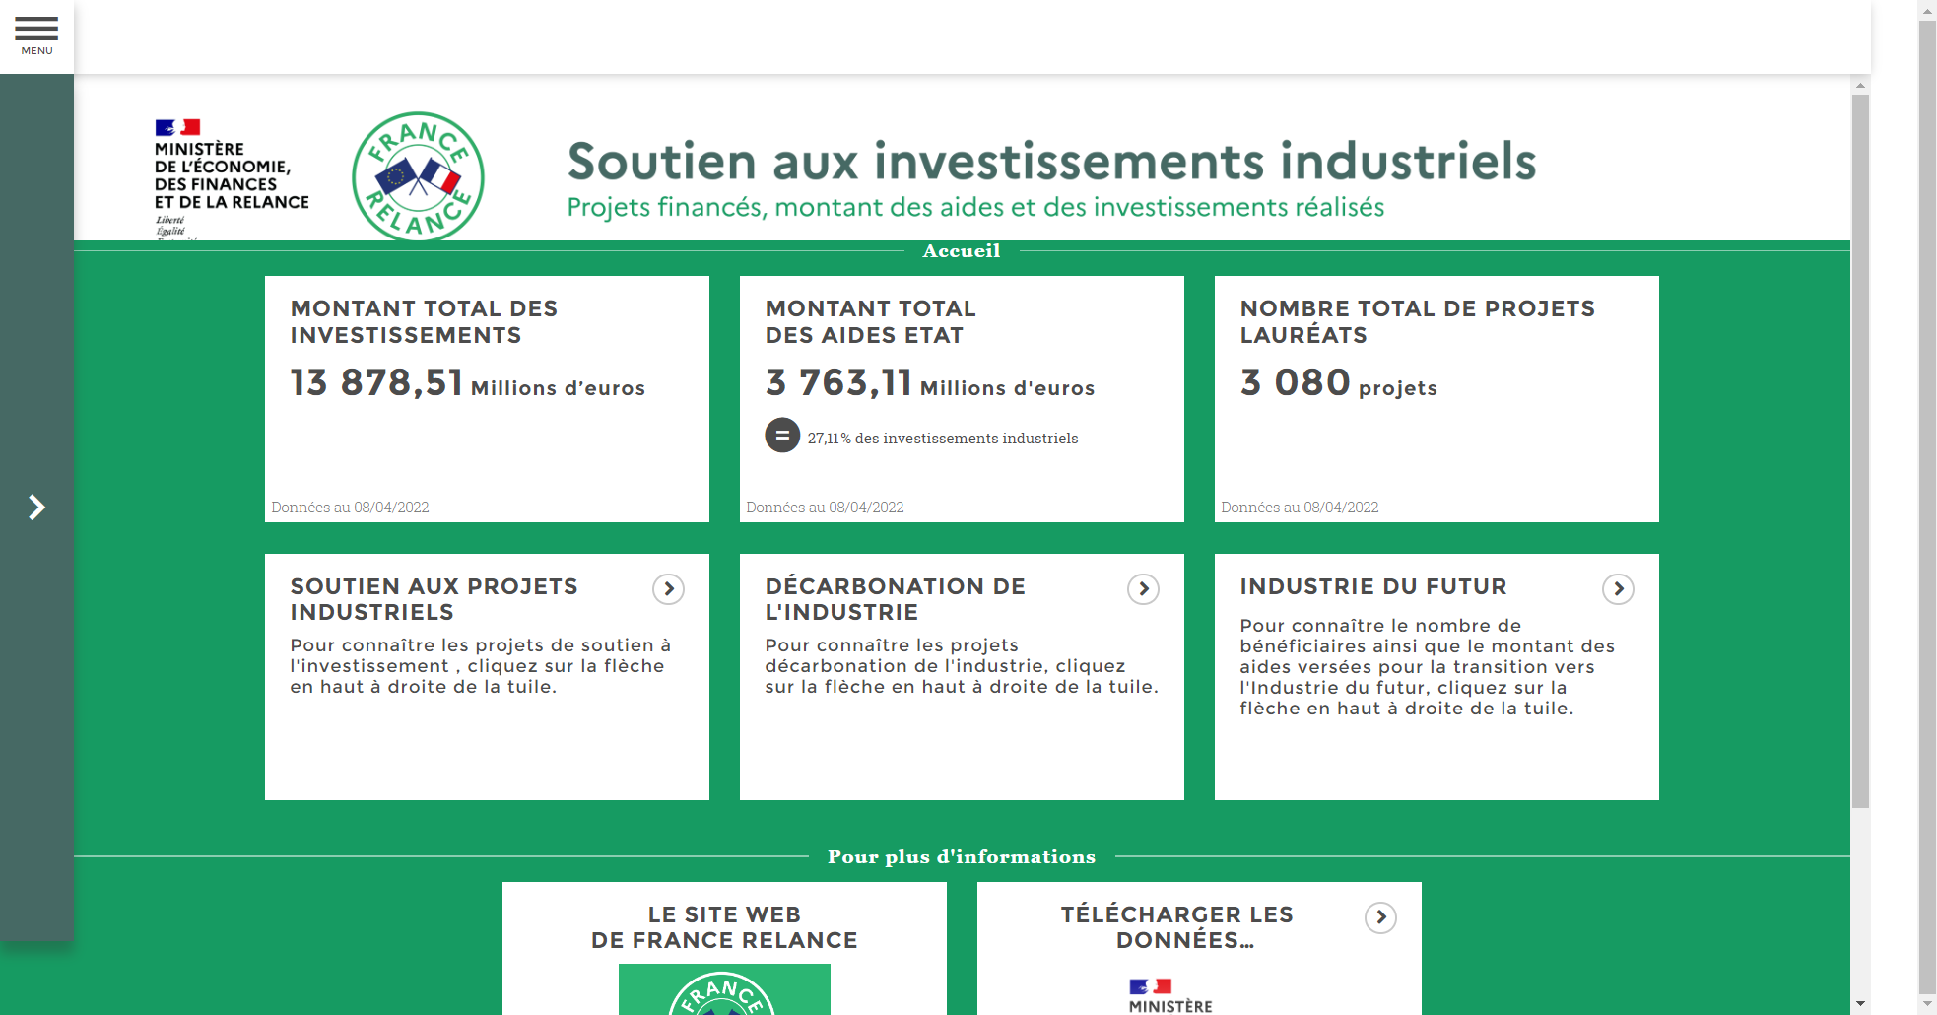Screen dimensions: 1937x1015
Task: Click the equals sign icon in aides tile
Action: (x=782, y=436)
